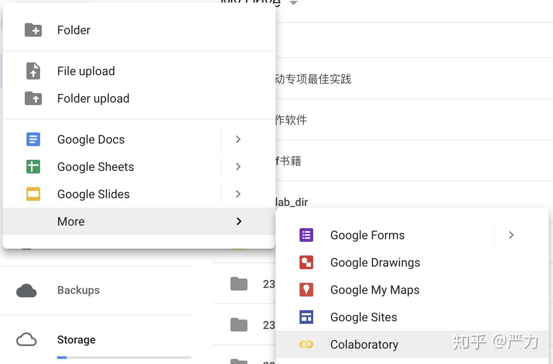Select the yellow Google Slides icon
553x364 pixels.
[x=33, y=194]
